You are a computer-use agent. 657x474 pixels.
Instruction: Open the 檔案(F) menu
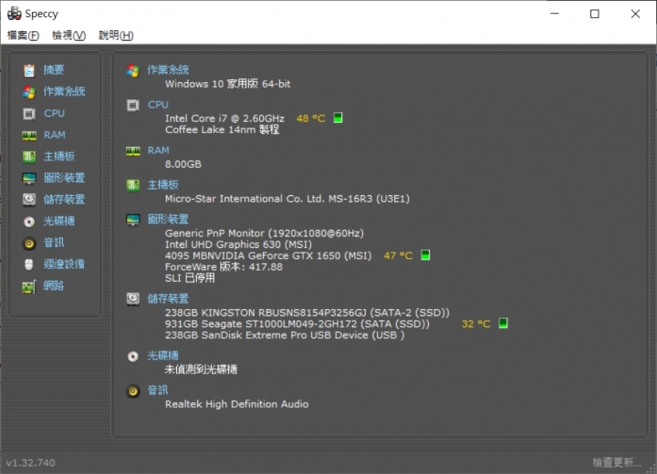(24, 36)
